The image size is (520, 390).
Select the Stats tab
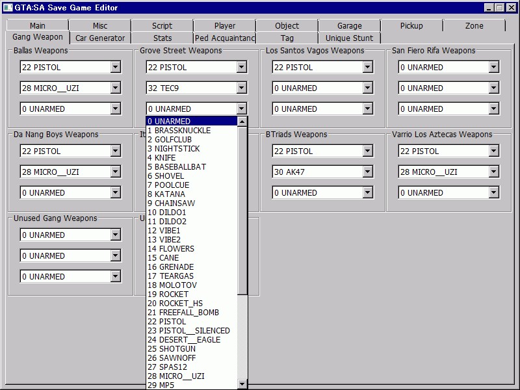162,38
